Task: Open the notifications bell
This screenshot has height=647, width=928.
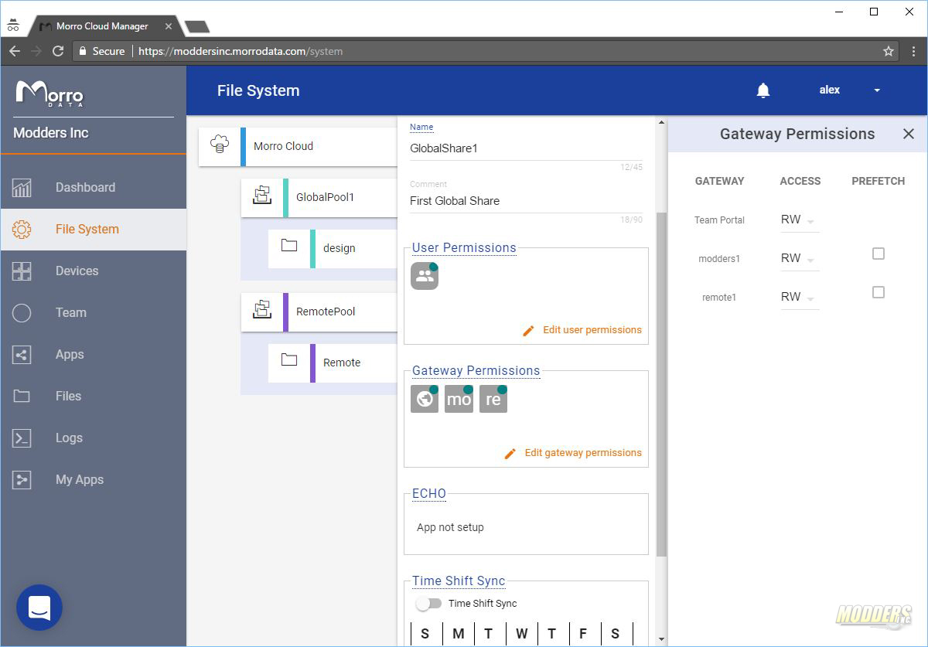Action: (763, 90)
